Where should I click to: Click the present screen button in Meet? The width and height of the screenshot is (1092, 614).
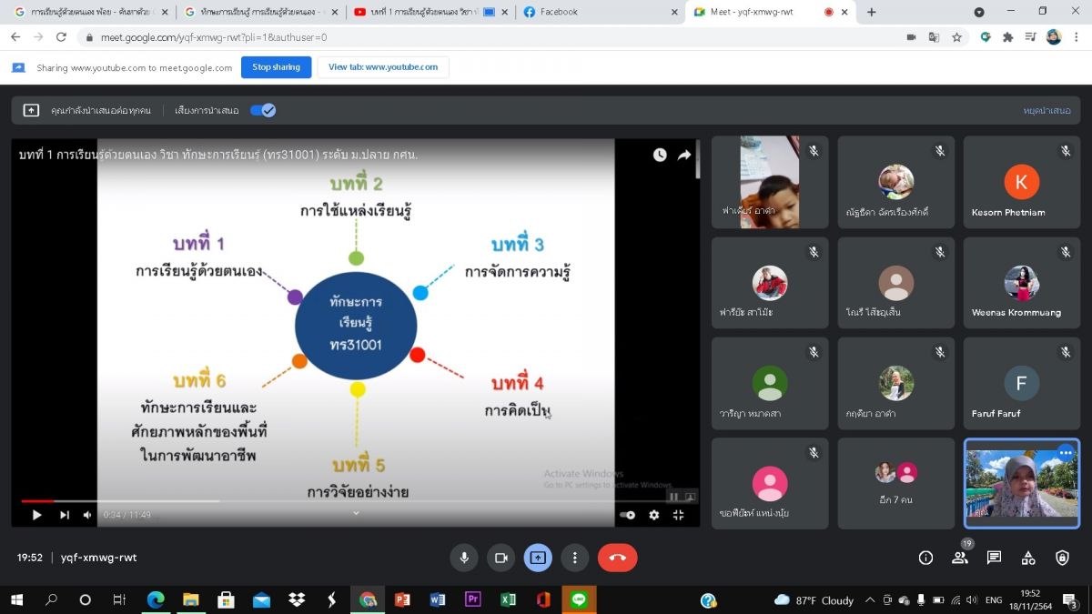(538, 558)
